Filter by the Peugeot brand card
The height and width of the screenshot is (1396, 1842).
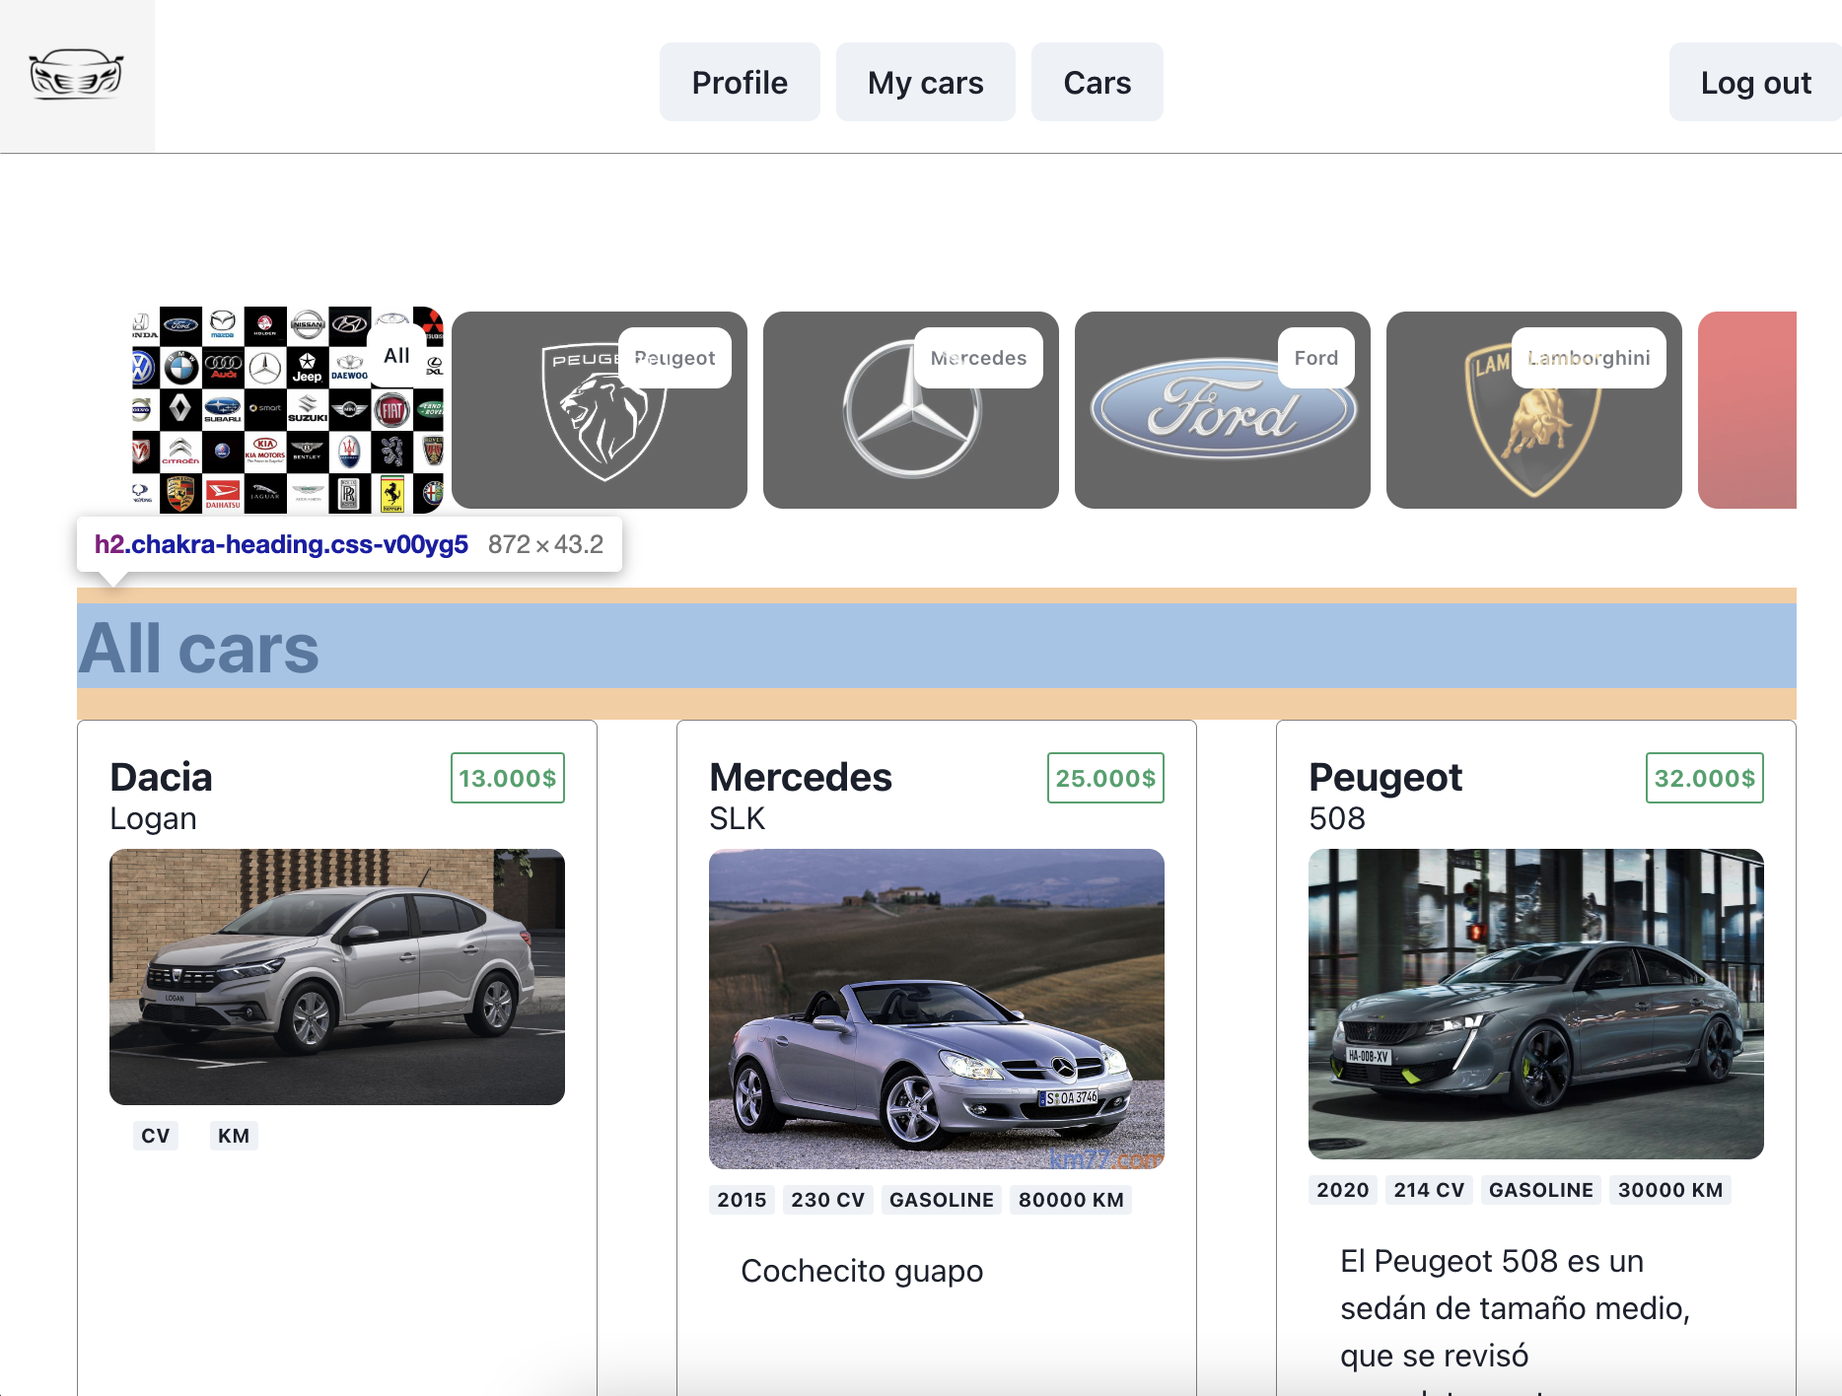tap(600, 410)
